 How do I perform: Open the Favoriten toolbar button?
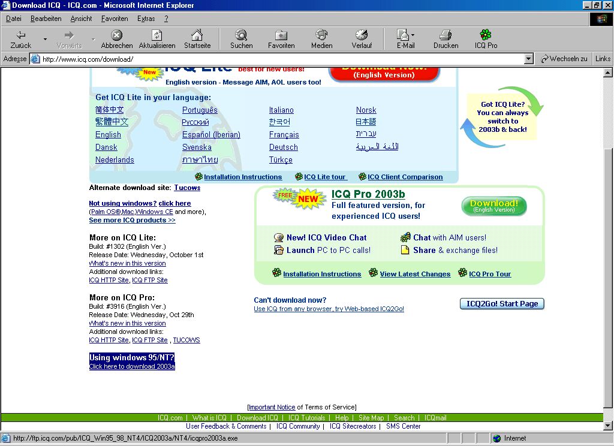(281, 40)
